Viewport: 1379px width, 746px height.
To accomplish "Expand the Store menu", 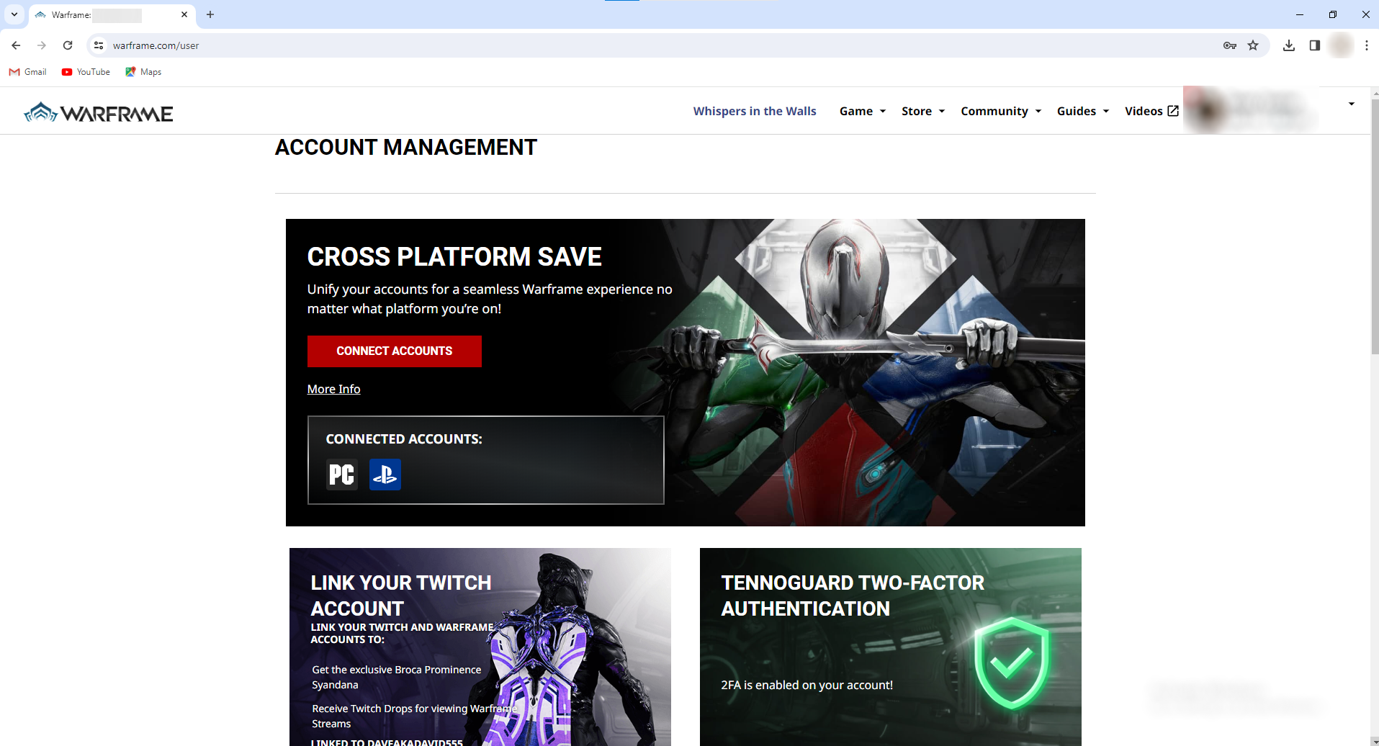I will [923, 111].
